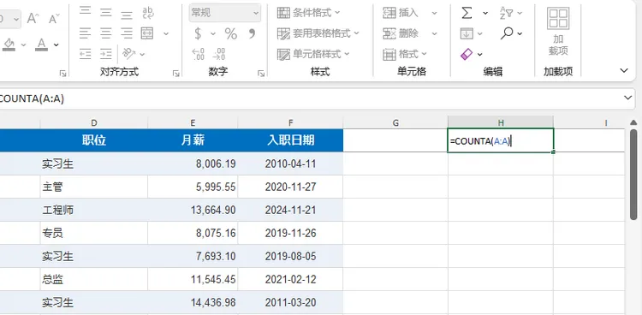The image size is (642, 315).
Task: Align text to top of cell
Action: click(85, 12)
